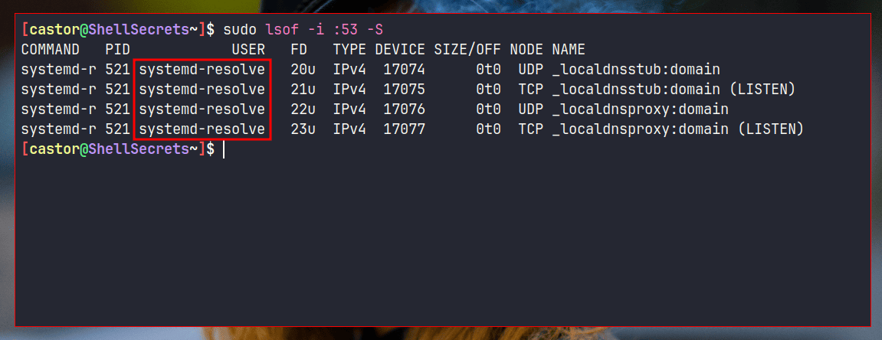Click the NODE column header
This screenshot has height=340, width=882.
pyautogui.click(x=526, y=50)
